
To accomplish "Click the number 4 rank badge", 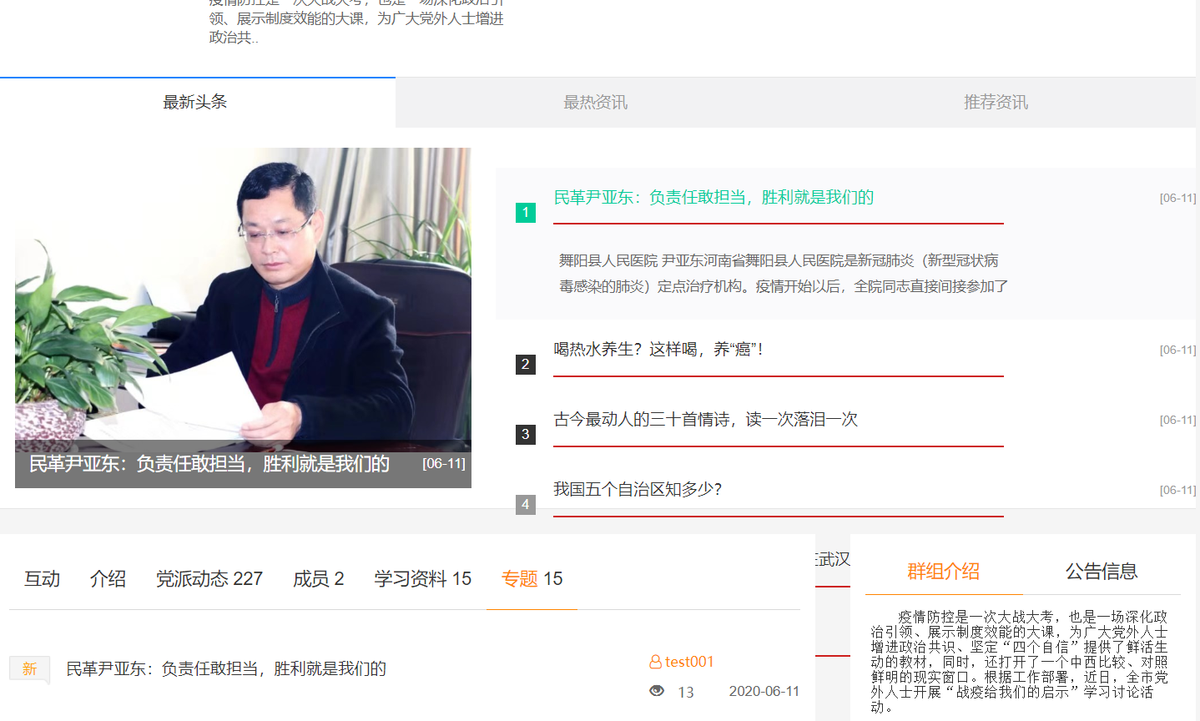I will click(x=525, y=505).
